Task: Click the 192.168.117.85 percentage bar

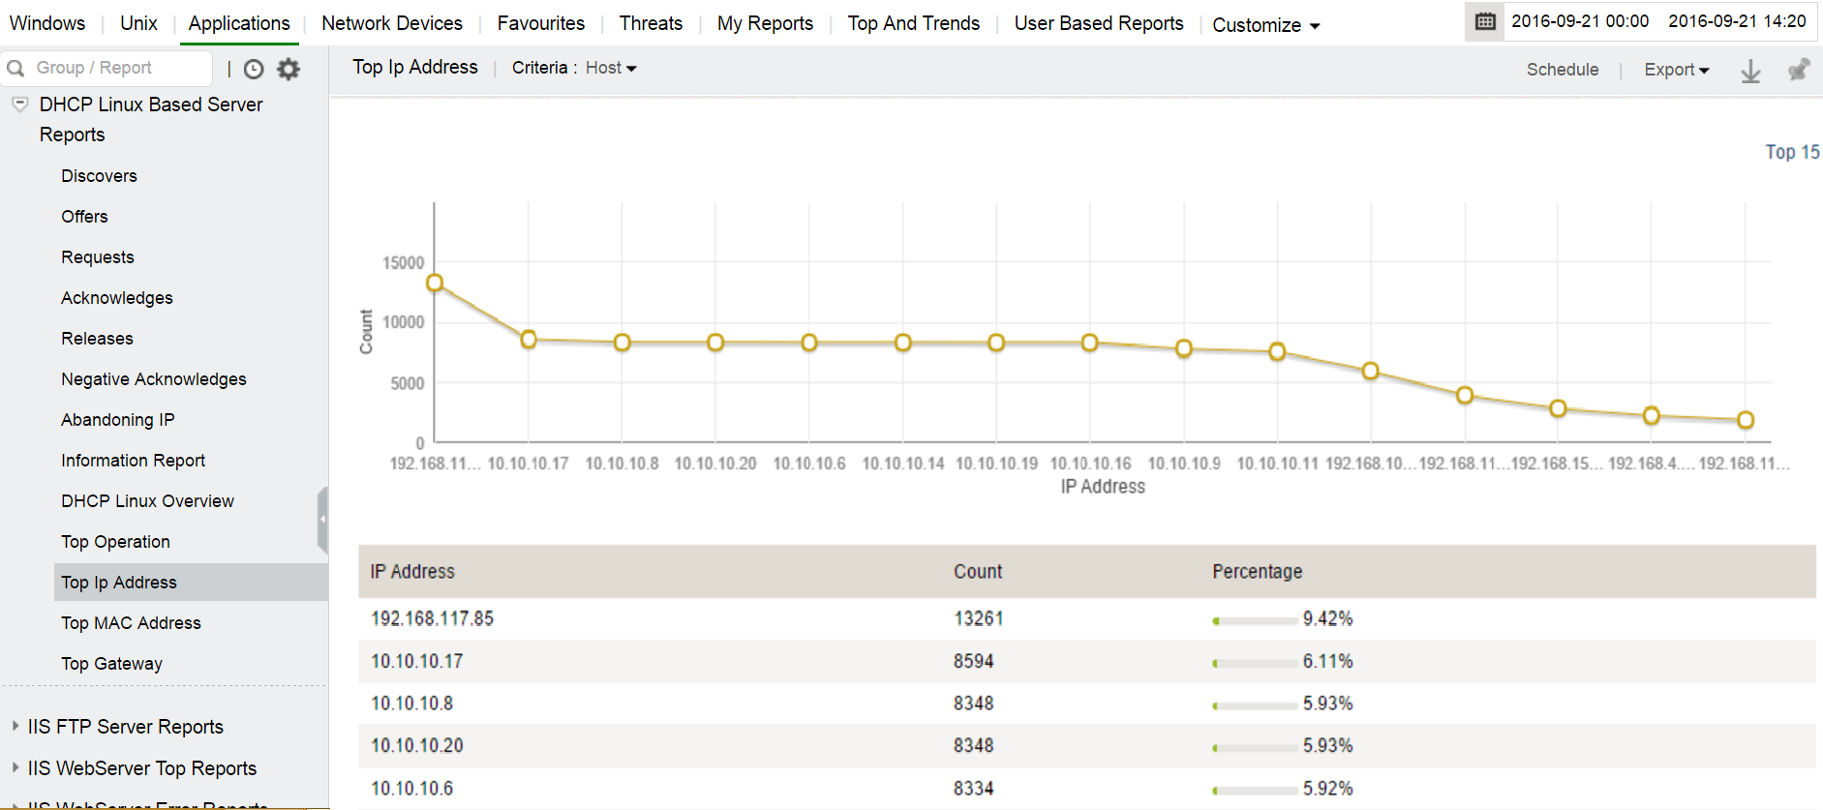Action: point(1255,620)
